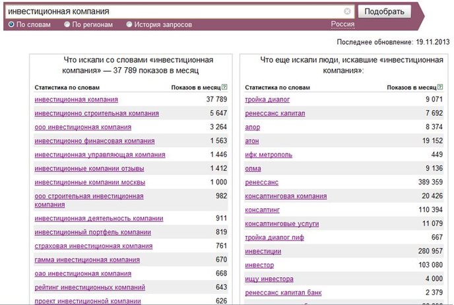
Task: Open the 'ифк метрополь' link
Action: tap(269, 155)
